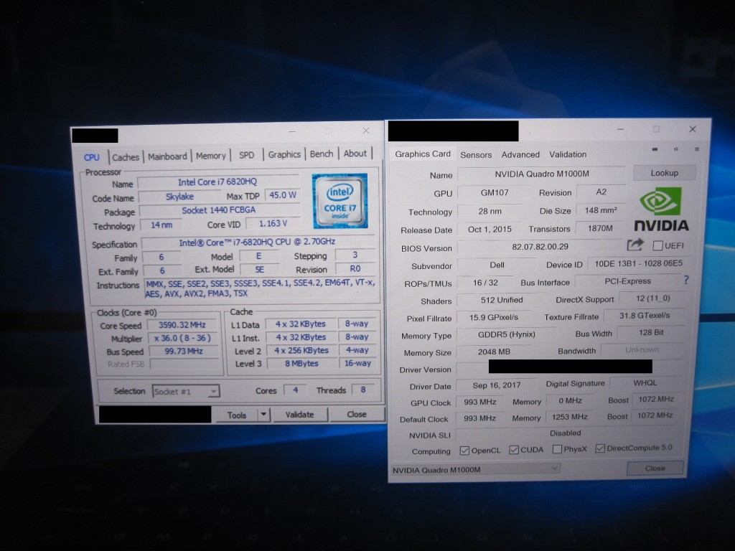Screen dimensions: 735x551
Task: Open the Validation tab in GPU-Z
Action: click(568, 154)
